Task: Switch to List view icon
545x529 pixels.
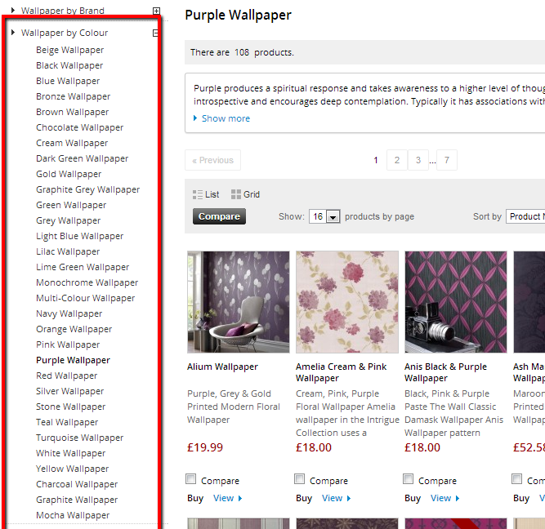Action: pyautogui.click(x=198, y=194)
